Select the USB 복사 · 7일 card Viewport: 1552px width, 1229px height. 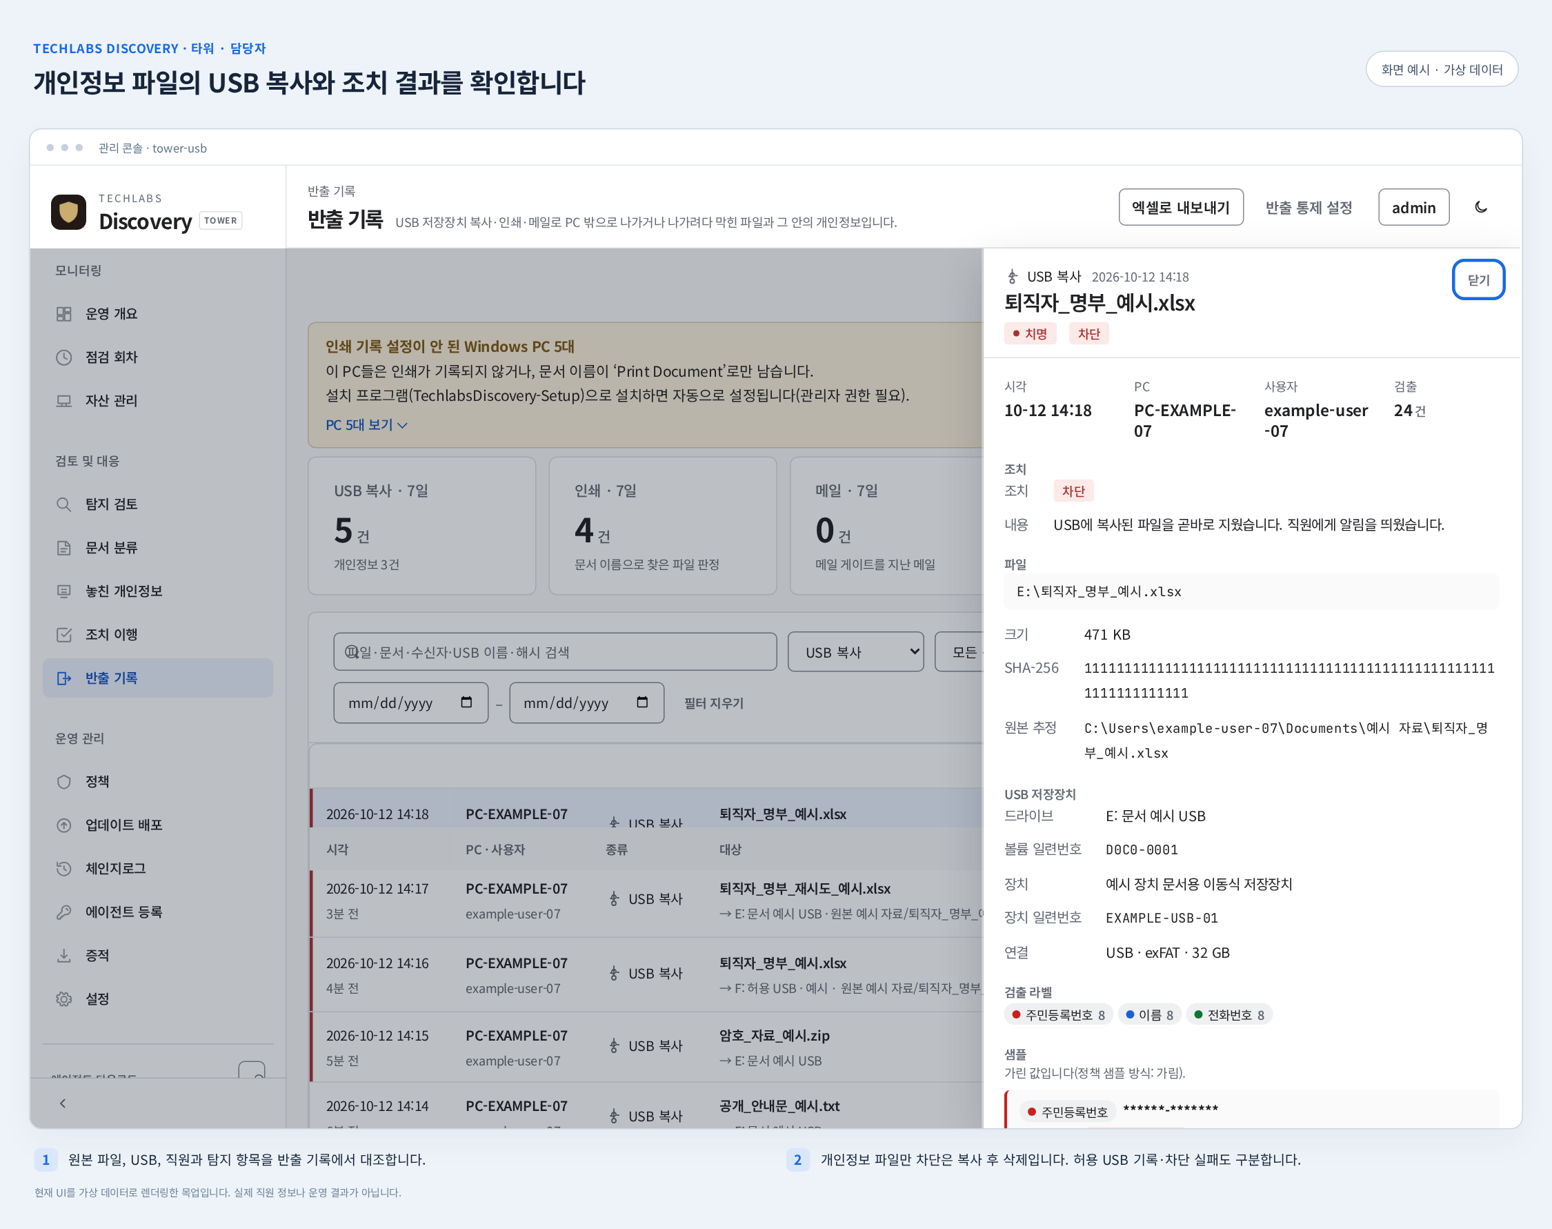click(421, 525)
